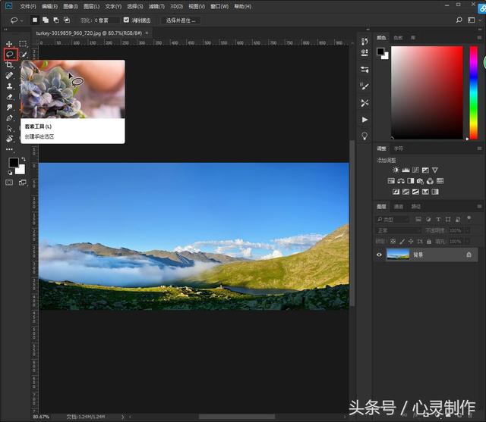The image size is (486, 422).
Task: Open the search magnifier in options bar
Action: tap(459, 20)
